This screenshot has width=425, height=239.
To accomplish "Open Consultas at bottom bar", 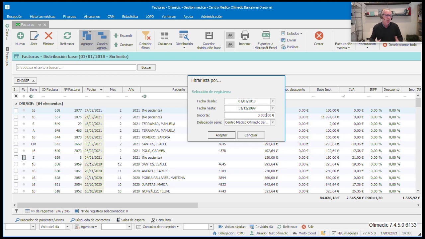I will 161,220.
